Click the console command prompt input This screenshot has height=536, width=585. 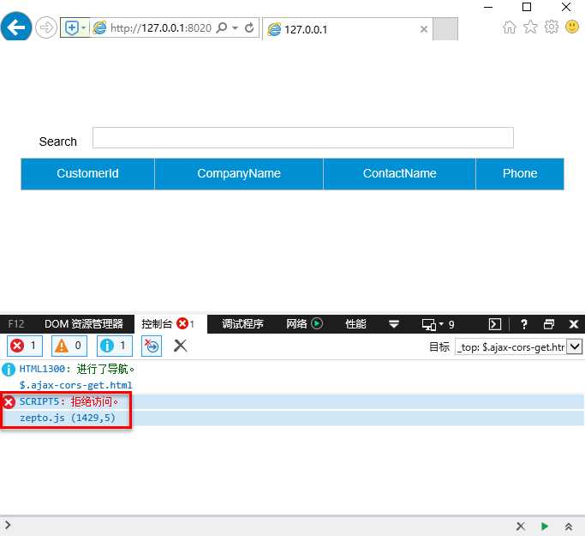(x=261, y=526)
